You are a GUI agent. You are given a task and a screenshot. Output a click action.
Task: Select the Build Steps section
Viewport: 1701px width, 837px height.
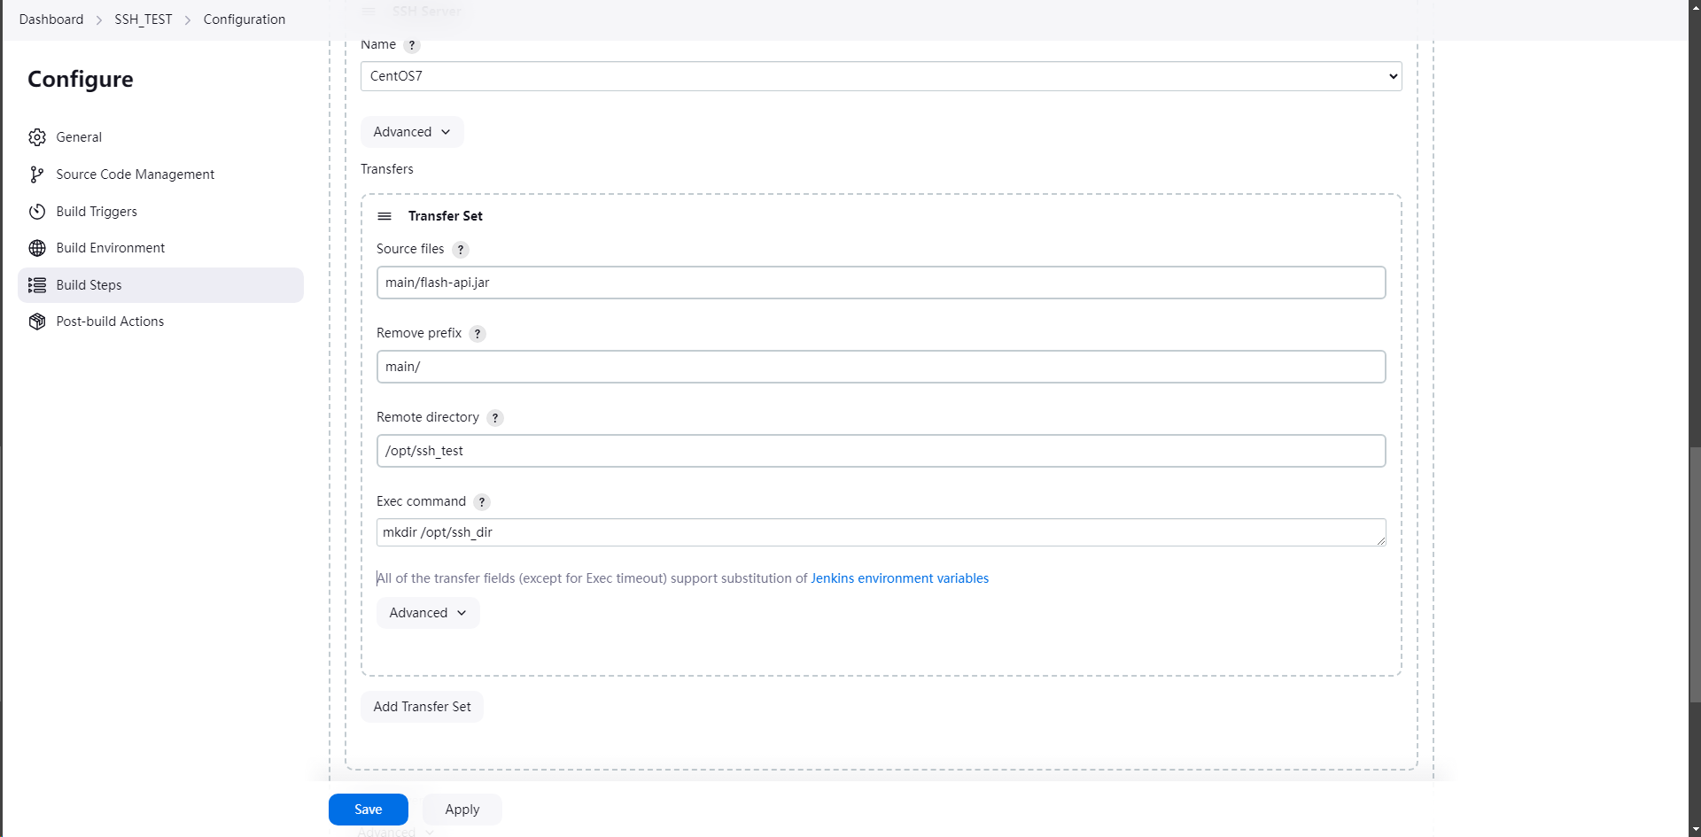(x=160, y=285)
